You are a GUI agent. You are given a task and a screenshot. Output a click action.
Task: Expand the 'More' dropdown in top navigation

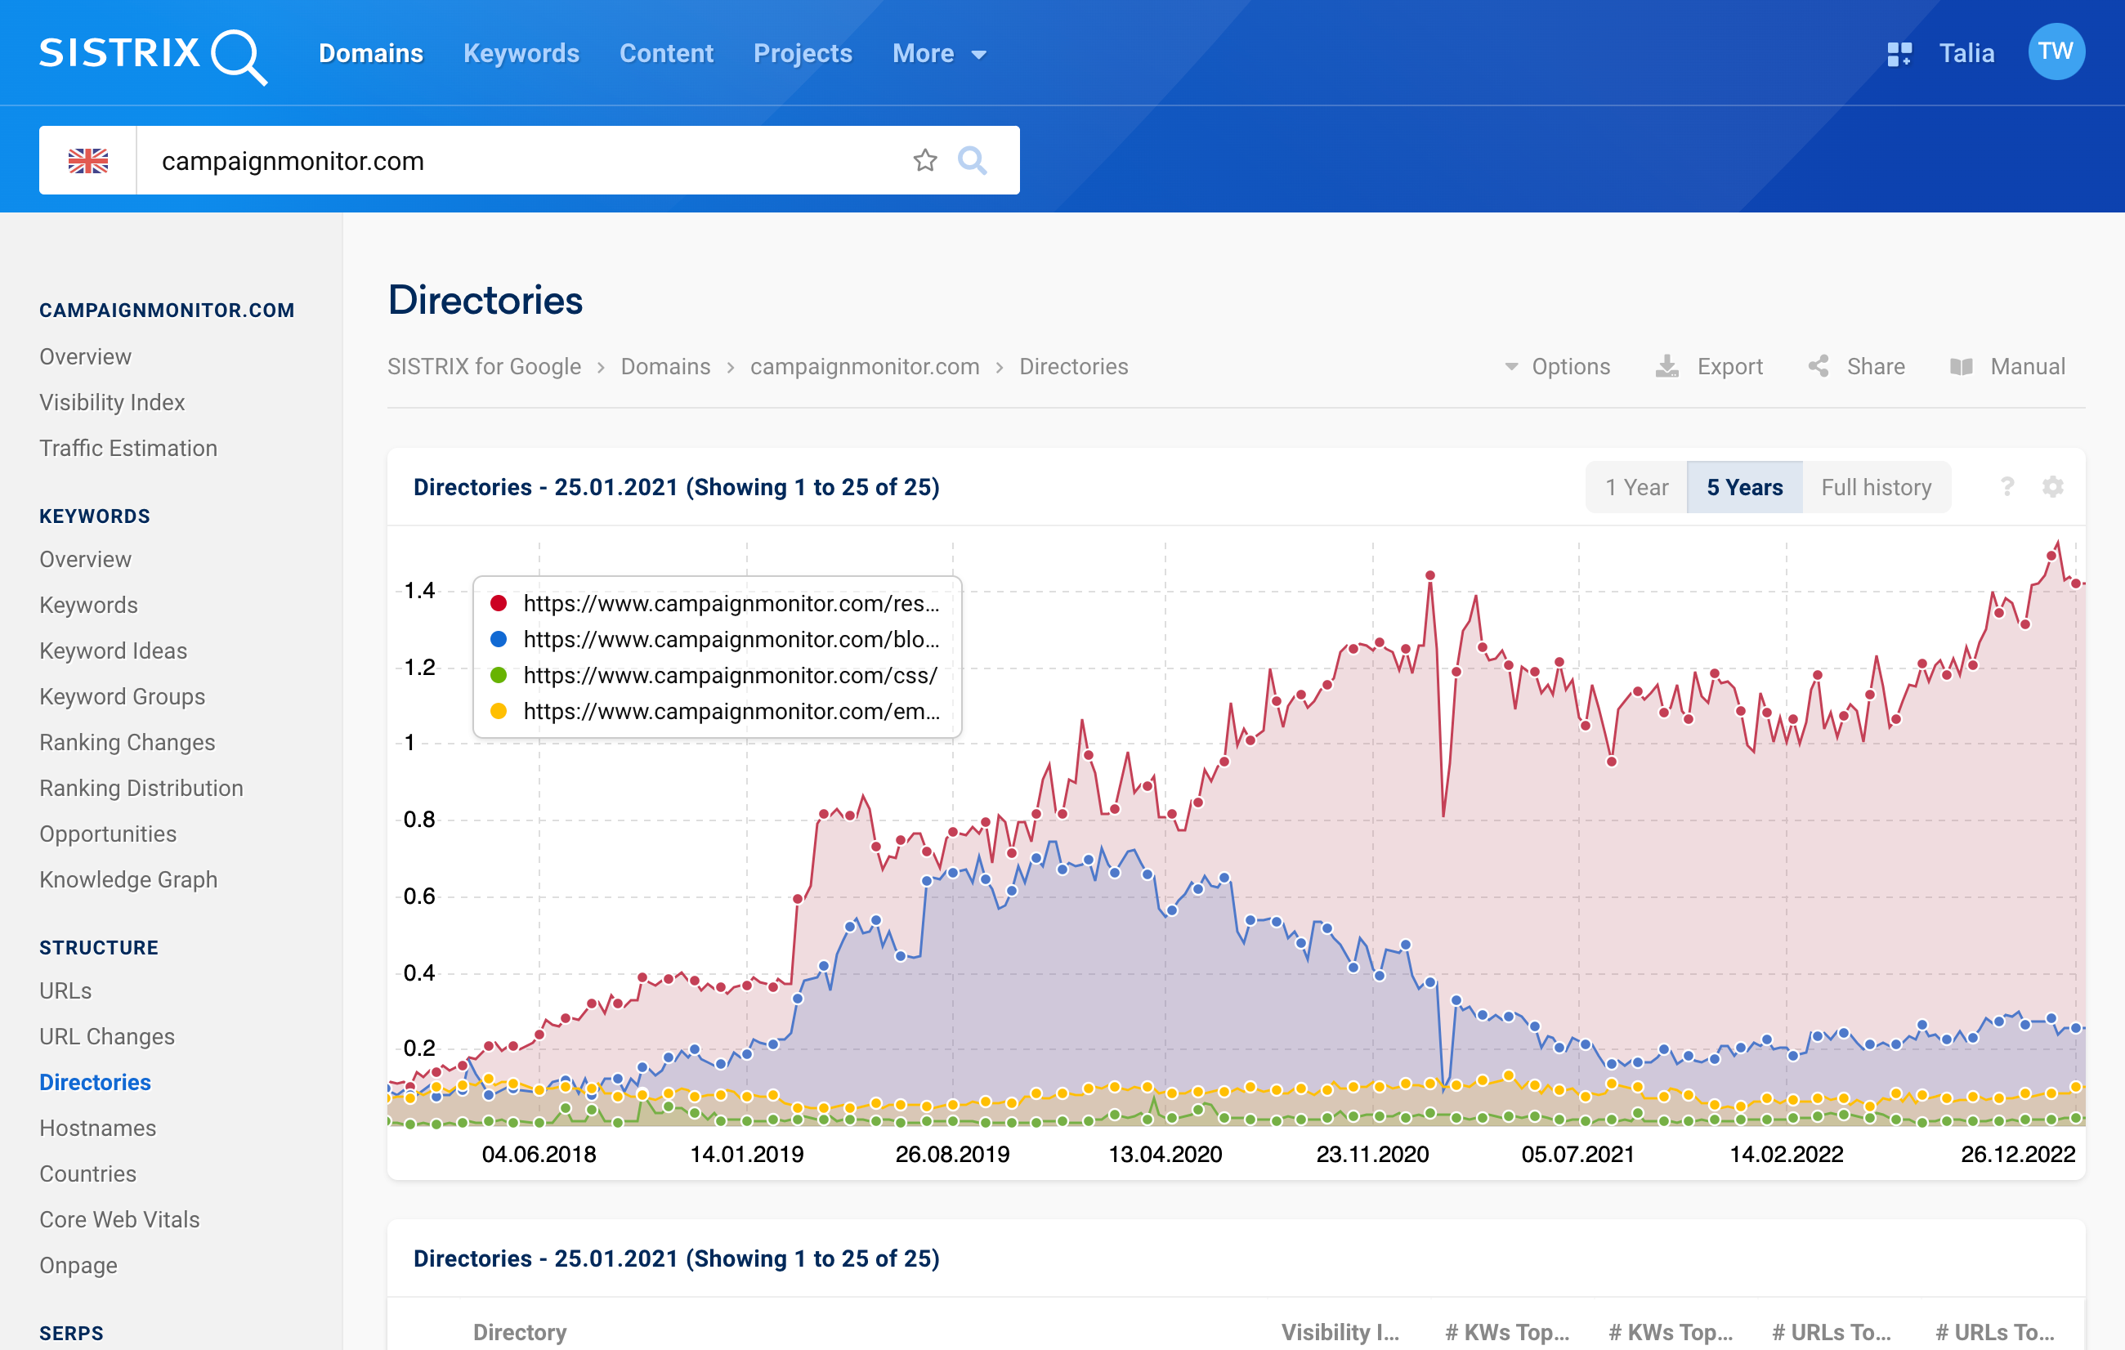coord(937,52)
